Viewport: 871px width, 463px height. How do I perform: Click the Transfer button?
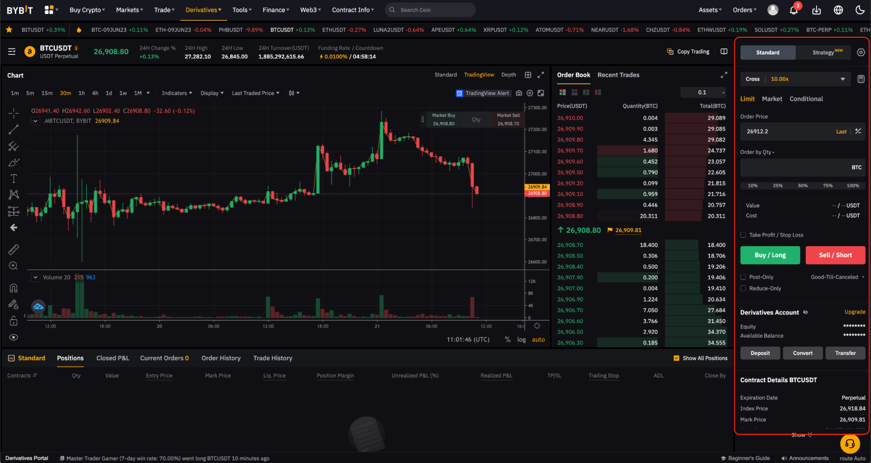click(845, 353)
